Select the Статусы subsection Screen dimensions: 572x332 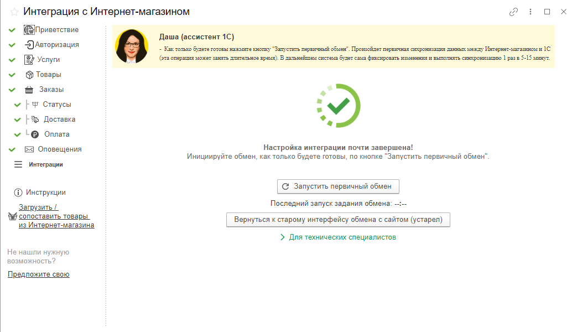tap(57, 105)
